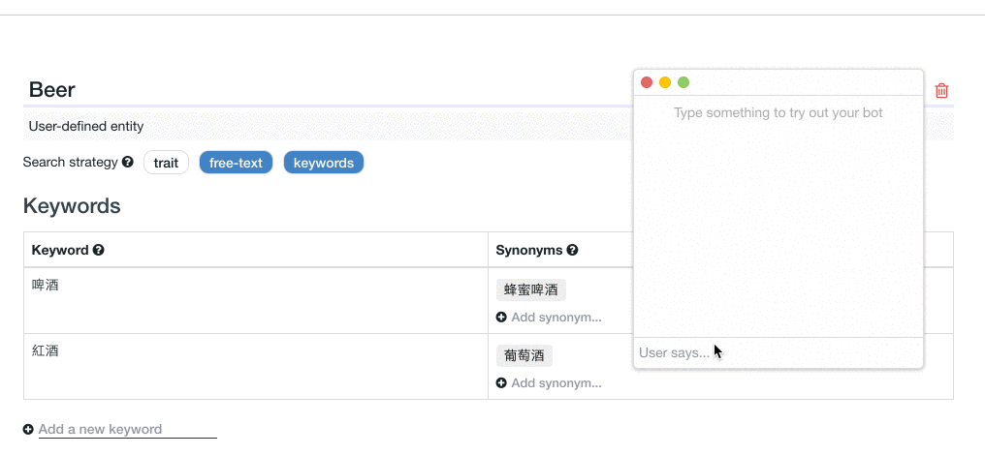985x456 pixels.
Task: Click the 啤酒 keyword cell
Action: [x=46, y=286]
